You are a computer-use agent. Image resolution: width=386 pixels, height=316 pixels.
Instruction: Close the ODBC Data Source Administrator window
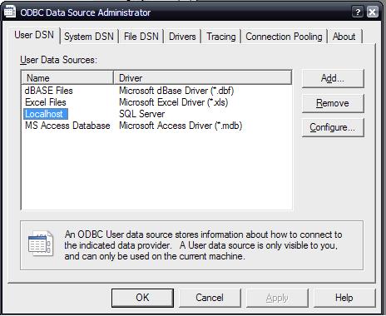click(373, 12)
